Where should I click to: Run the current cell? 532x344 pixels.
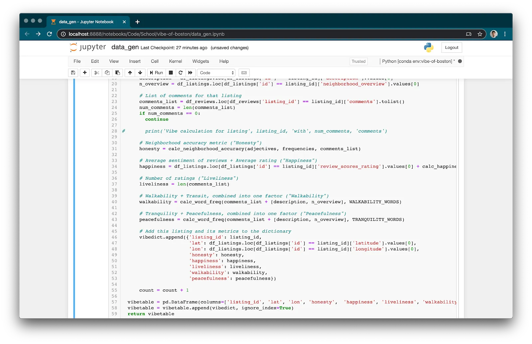(x=156, y=73)
